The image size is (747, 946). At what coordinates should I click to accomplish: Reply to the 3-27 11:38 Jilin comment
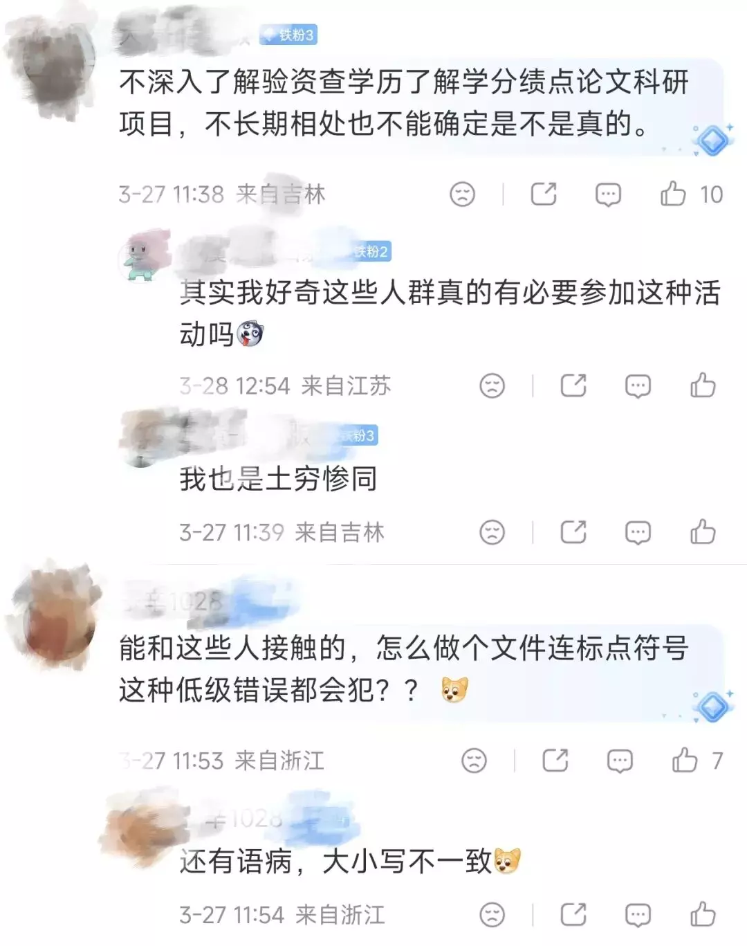(608, 194)
